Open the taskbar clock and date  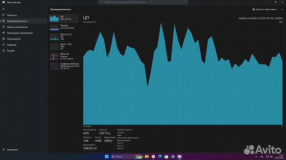279,156
